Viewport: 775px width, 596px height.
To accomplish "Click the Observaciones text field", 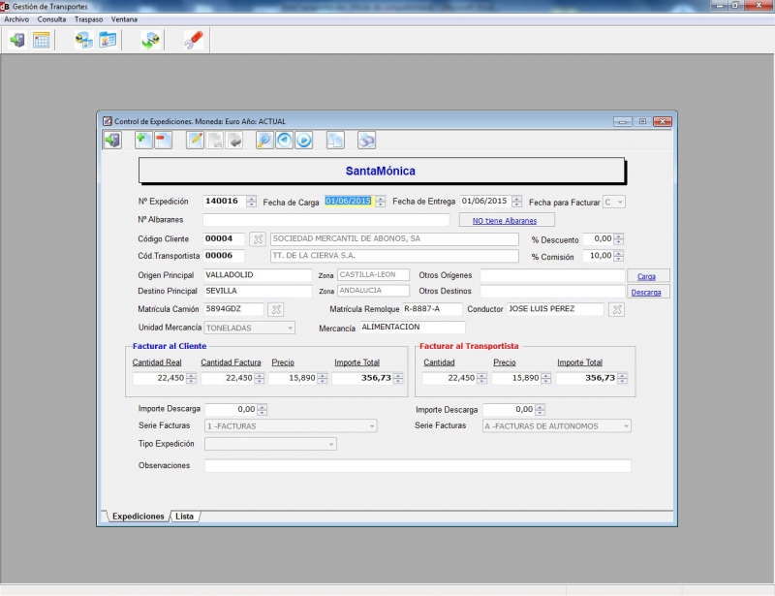I will [417, 465].
